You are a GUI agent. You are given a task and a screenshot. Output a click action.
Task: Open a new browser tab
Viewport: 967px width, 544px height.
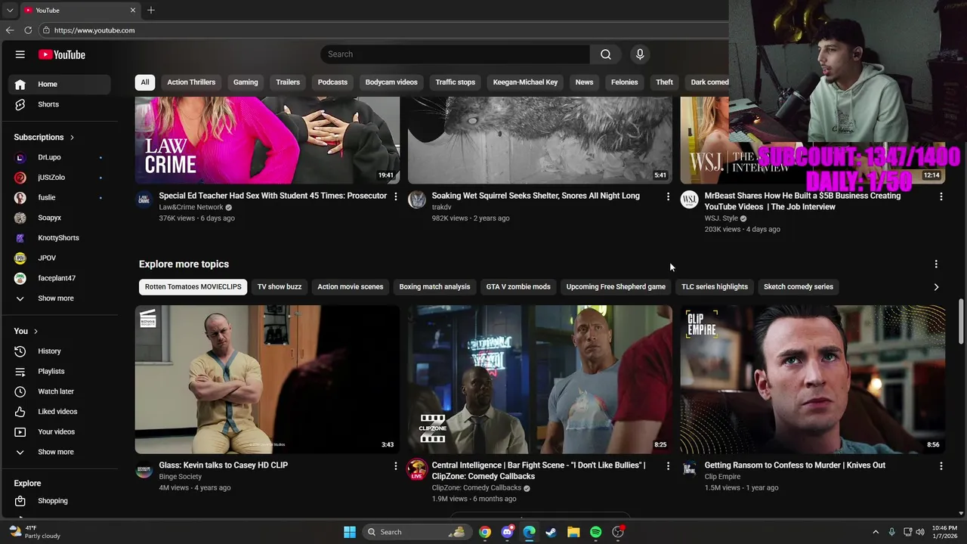[151, 10]
